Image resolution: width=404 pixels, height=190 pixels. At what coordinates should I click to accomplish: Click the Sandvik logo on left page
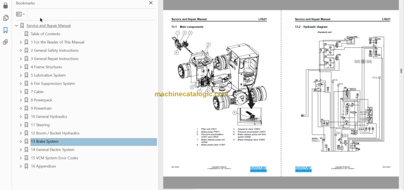tap(258, 169)
